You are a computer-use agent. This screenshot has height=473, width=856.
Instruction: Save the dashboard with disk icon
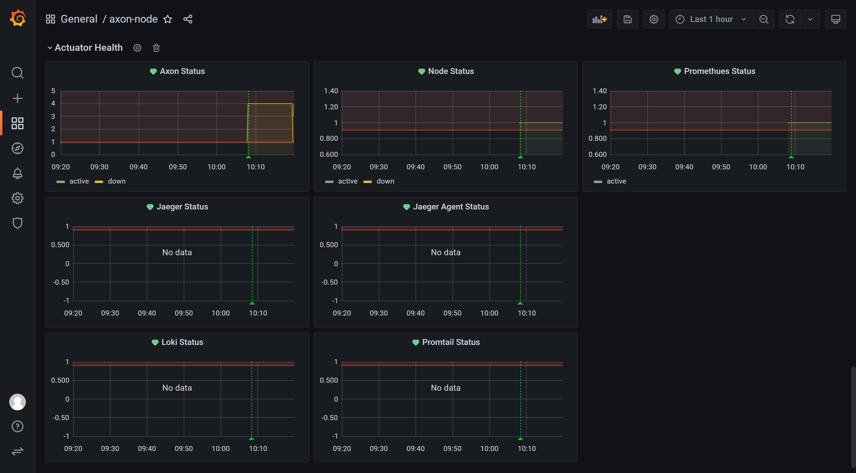(x=627, y=19)
